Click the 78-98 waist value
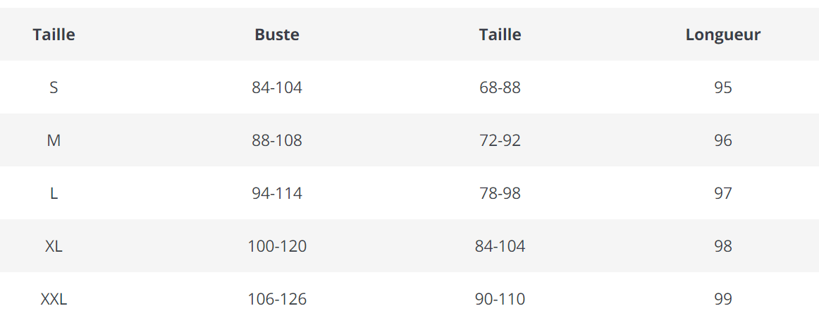819x330 pixels. coord(500,193)
